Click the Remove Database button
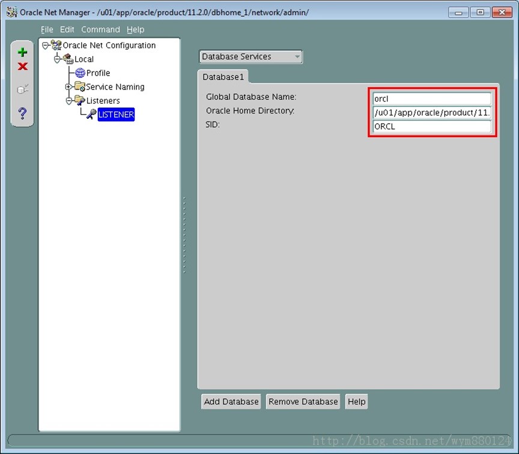Screen dimensions: 519x454 pyautogui.click(x=303, y=402)
